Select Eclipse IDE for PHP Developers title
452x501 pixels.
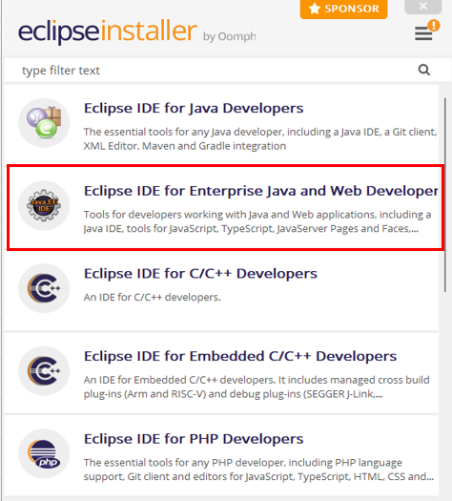(x=194, y=439)
